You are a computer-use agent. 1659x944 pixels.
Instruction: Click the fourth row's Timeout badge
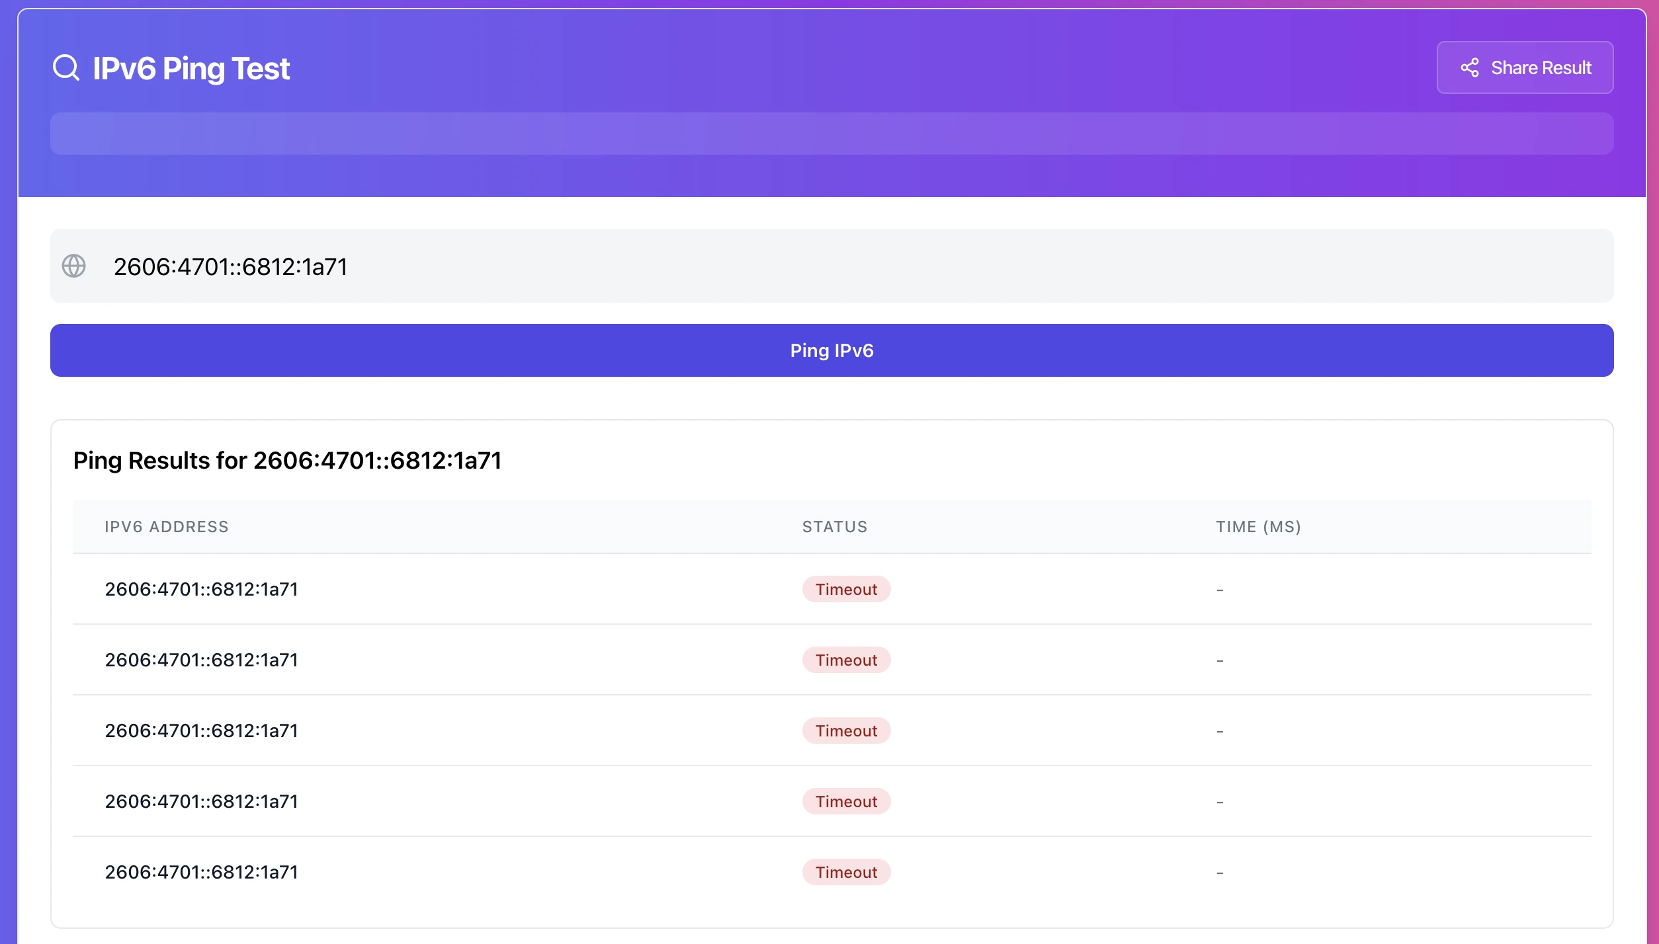click(x=845, y=801)
